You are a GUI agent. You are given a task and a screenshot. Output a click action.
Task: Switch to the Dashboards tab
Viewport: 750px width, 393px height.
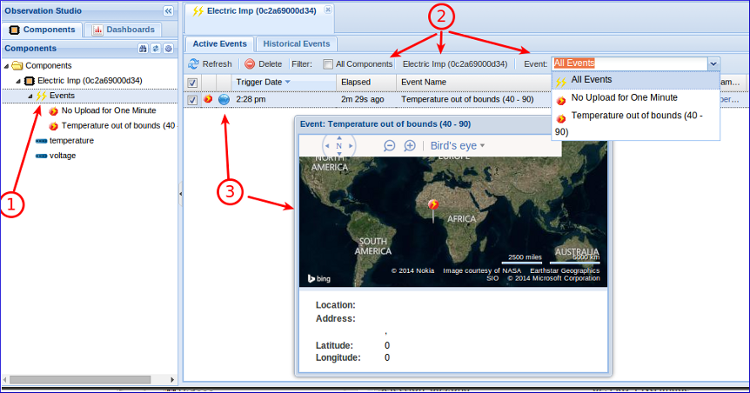click(x=123, y=30)
